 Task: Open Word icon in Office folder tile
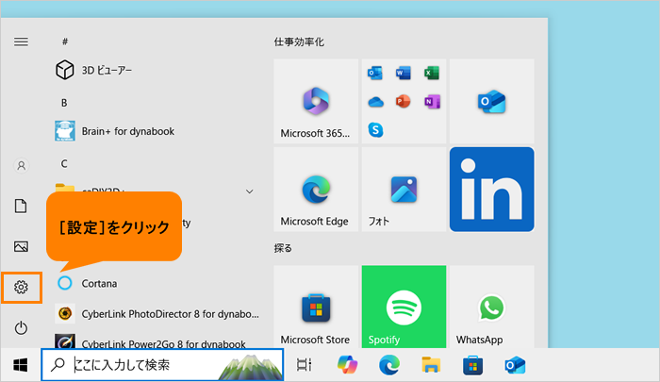click(x=404, y=73)
